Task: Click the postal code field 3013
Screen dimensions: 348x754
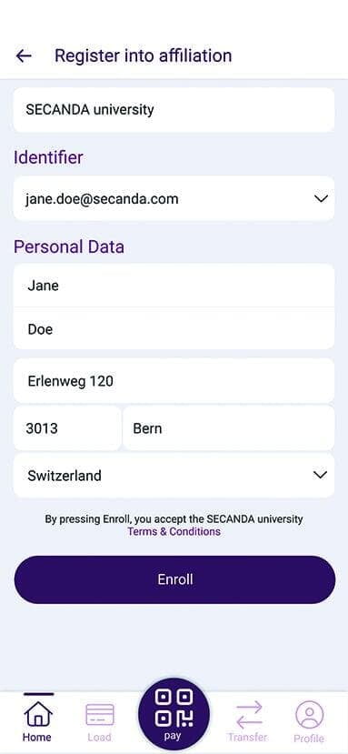Action: [x=67, y=428]
